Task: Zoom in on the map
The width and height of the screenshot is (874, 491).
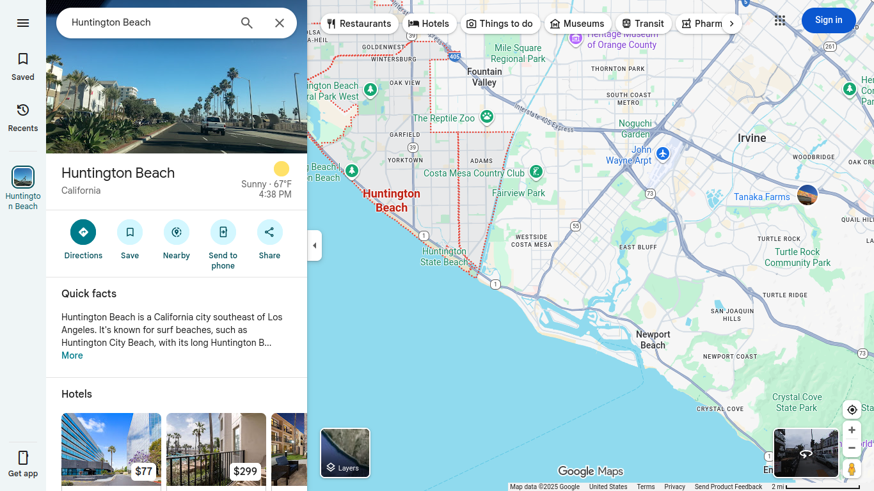Action: 852,430
